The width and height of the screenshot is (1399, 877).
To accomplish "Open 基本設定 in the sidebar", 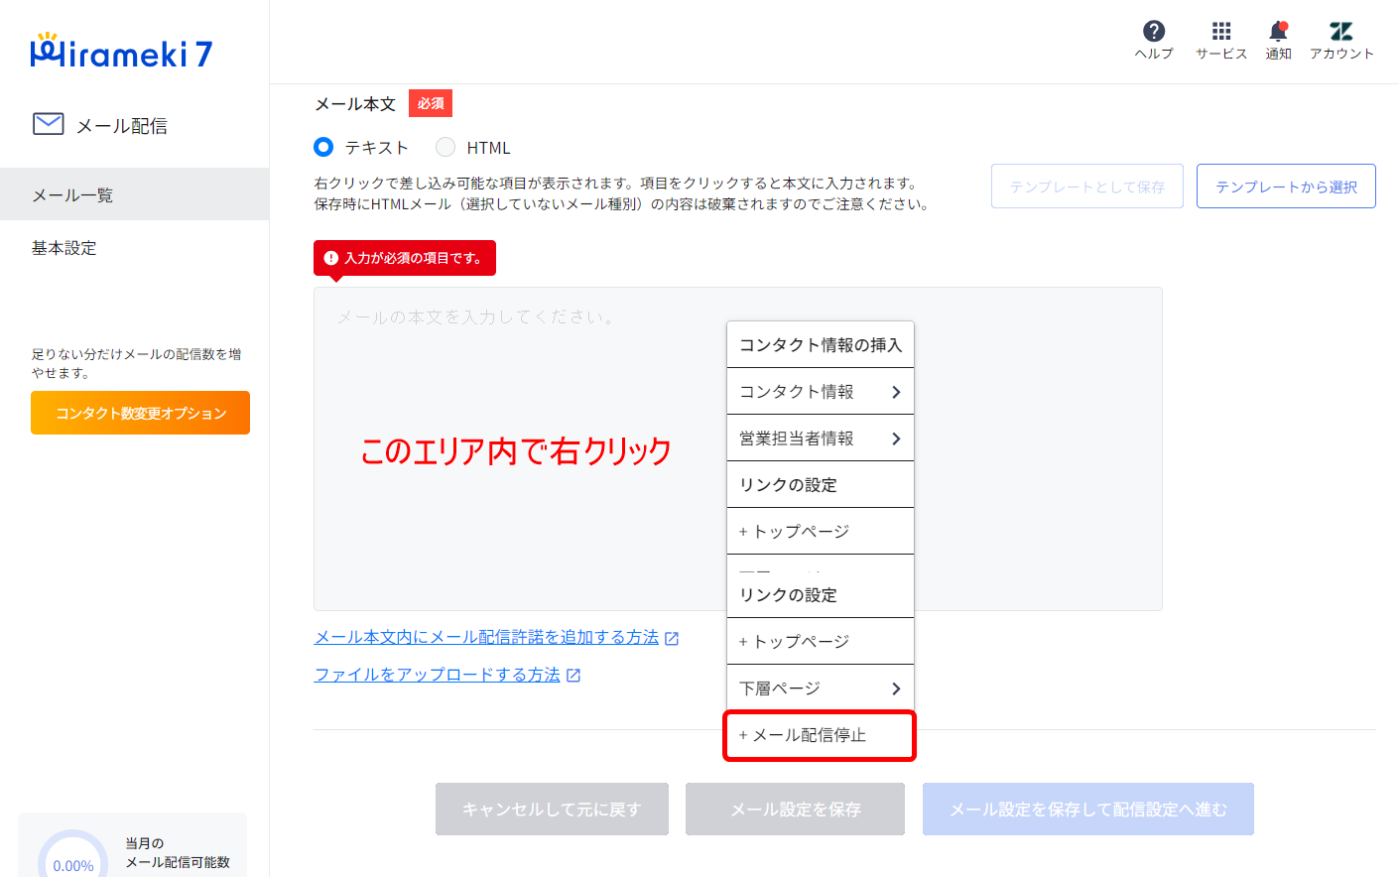I will 64,248.
